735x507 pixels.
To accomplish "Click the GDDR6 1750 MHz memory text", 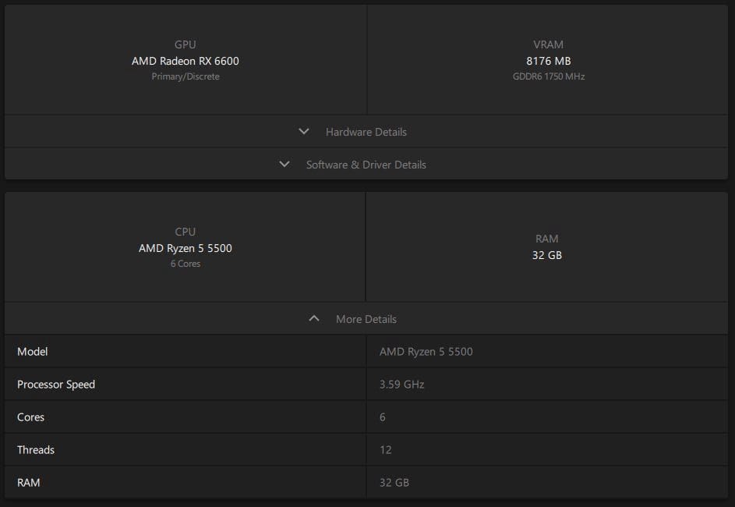I will 548,76.
